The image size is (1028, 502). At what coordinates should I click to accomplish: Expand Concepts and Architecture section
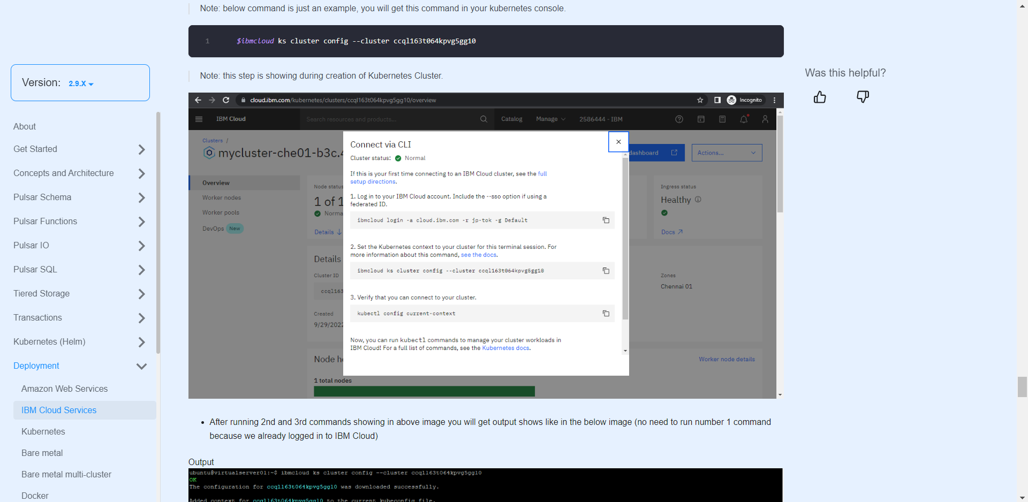point(141,173)
